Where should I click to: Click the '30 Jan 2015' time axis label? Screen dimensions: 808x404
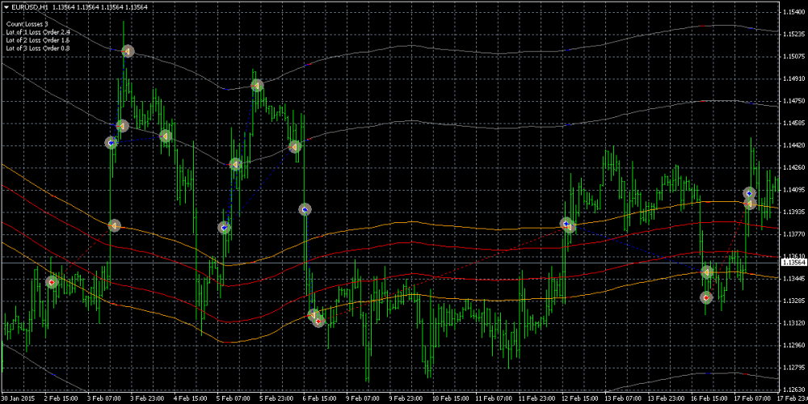[18, 399]
